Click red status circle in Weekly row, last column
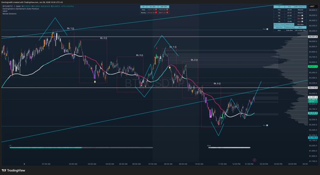Screen dimensions: 320x175 tap(167, 13)
